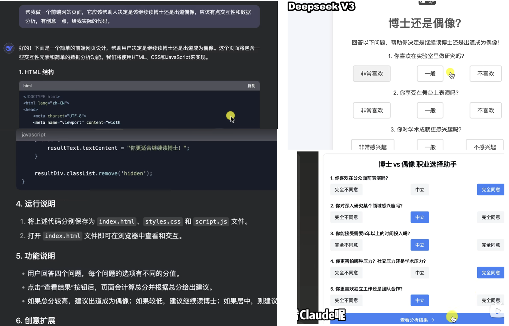This screenshot has width=509, height=326.
Task: Click the user prompt message bubble
Action: 139,17
